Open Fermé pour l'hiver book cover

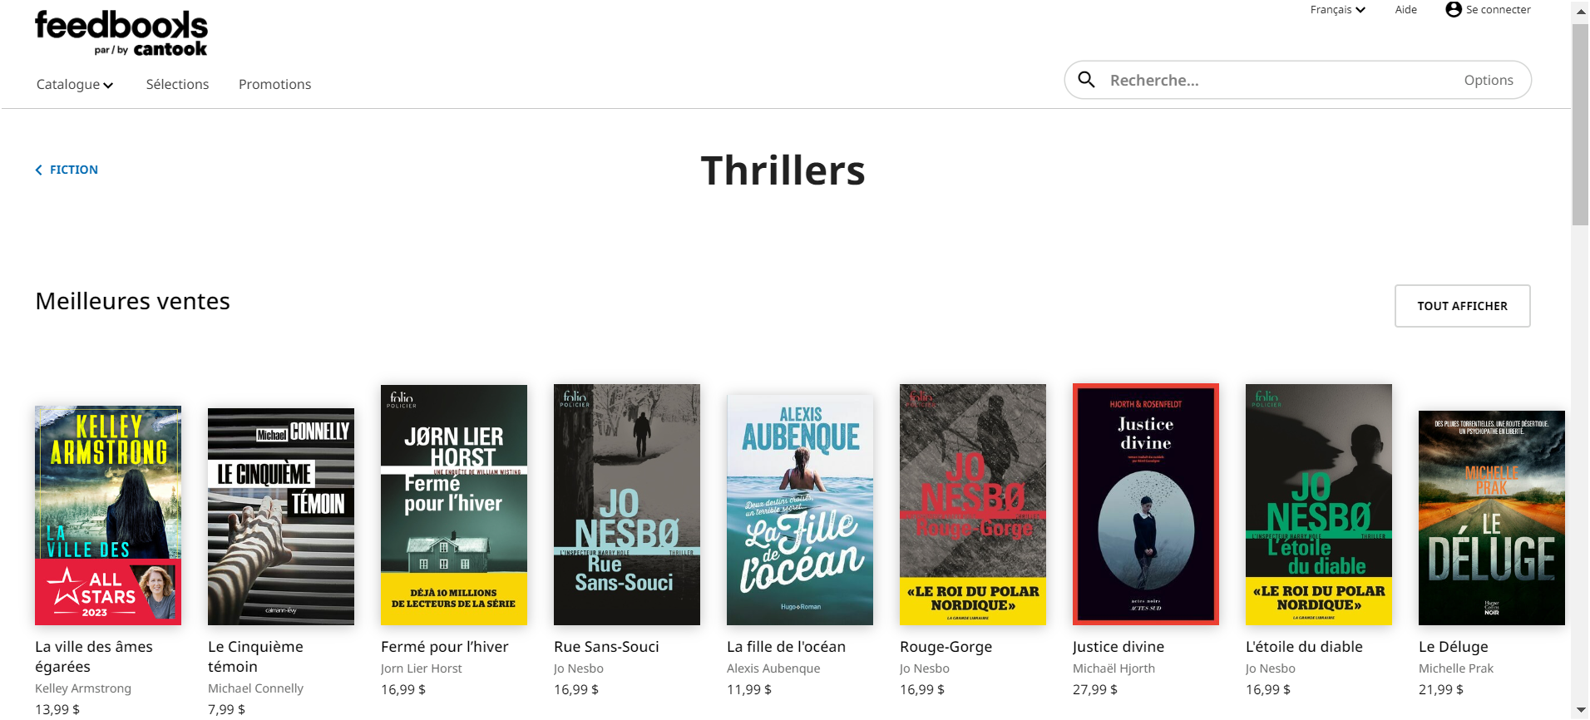454,505
